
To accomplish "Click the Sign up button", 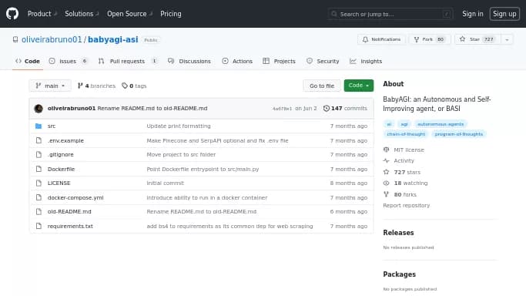I will pyautogui.click(x=504, y=14).
